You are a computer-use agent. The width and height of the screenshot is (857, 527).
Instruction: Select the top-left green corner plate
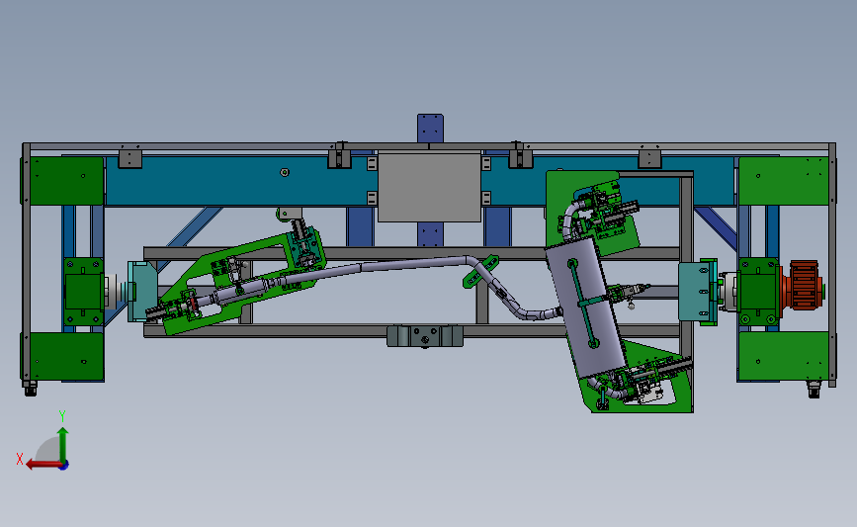pos(66,181)
